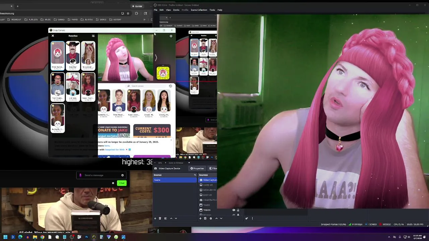This screenshot has width=429, height=241.
Task: Close the Snap Camera Favorites panel
Action: click(53, 36)
